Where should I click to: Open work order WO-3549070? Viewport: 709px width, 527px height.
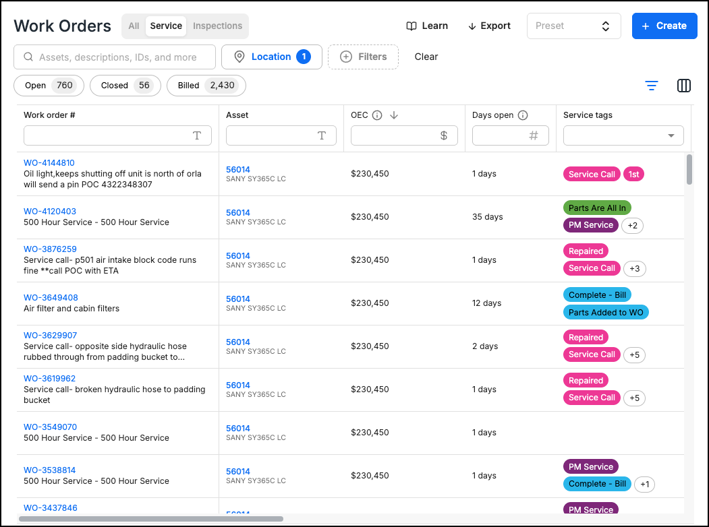(50, 427)
